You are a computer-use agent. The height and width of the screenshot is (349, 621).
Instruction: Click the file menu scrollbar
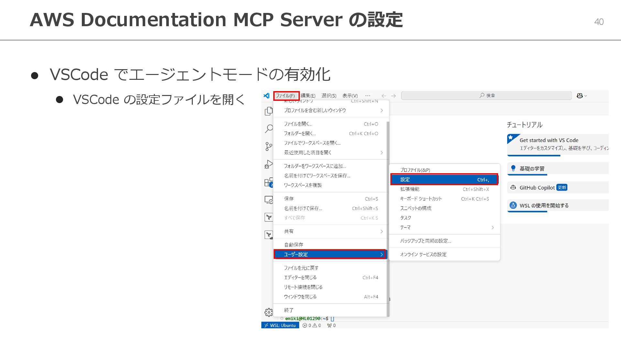pos(388,219)
